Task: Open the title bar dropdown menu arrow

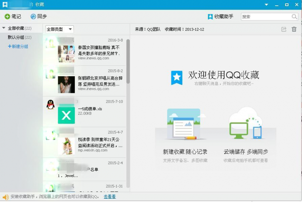Action: (x=267, y=5)
